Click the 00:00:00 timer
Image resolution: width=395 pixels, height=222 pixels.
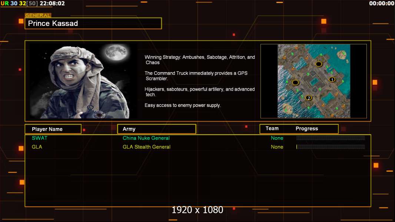click(x=381, y=3)
